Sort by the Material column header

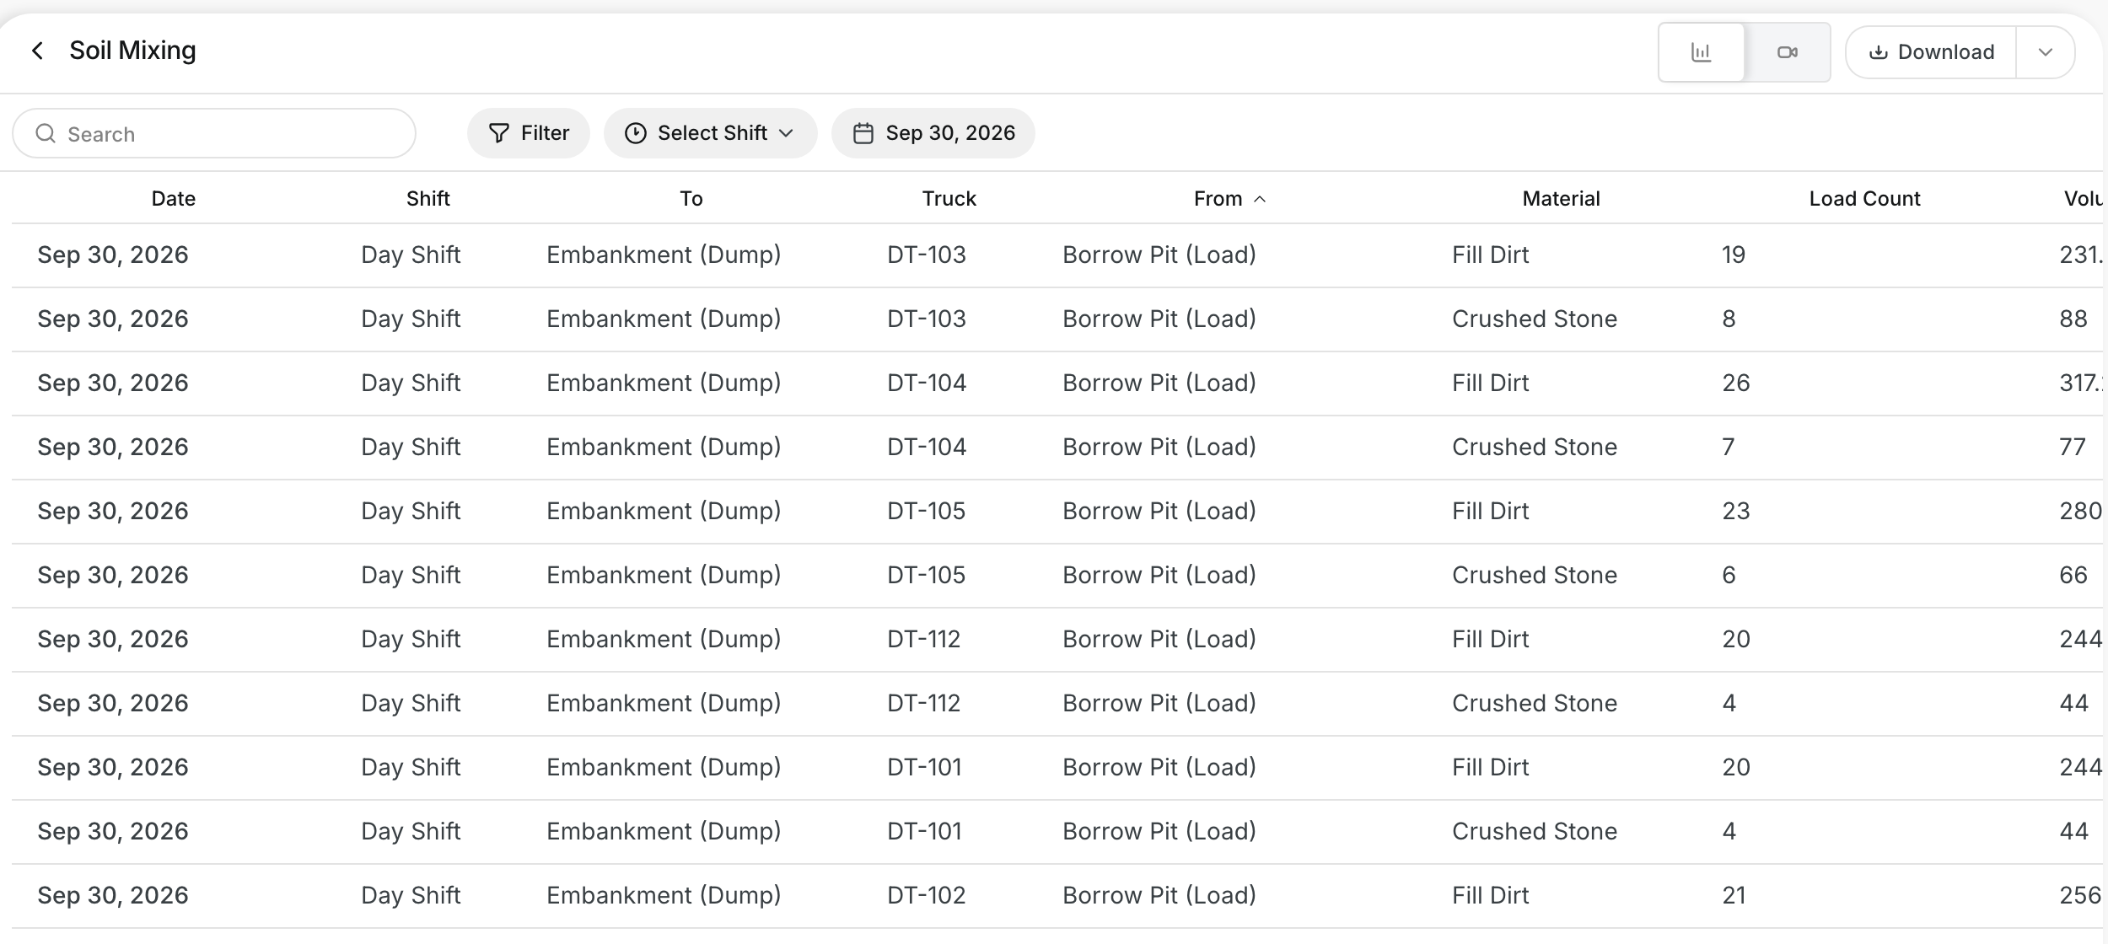(1562, 199)
